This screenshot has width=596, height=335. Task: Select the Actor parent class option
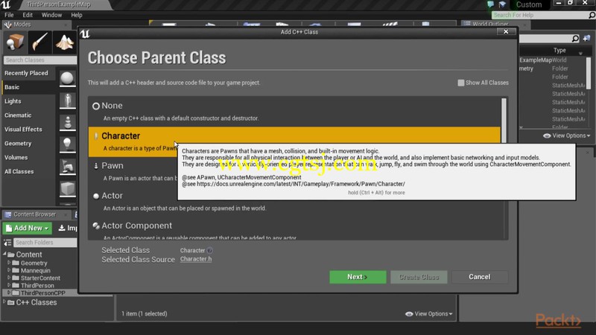tap(294, 202)
